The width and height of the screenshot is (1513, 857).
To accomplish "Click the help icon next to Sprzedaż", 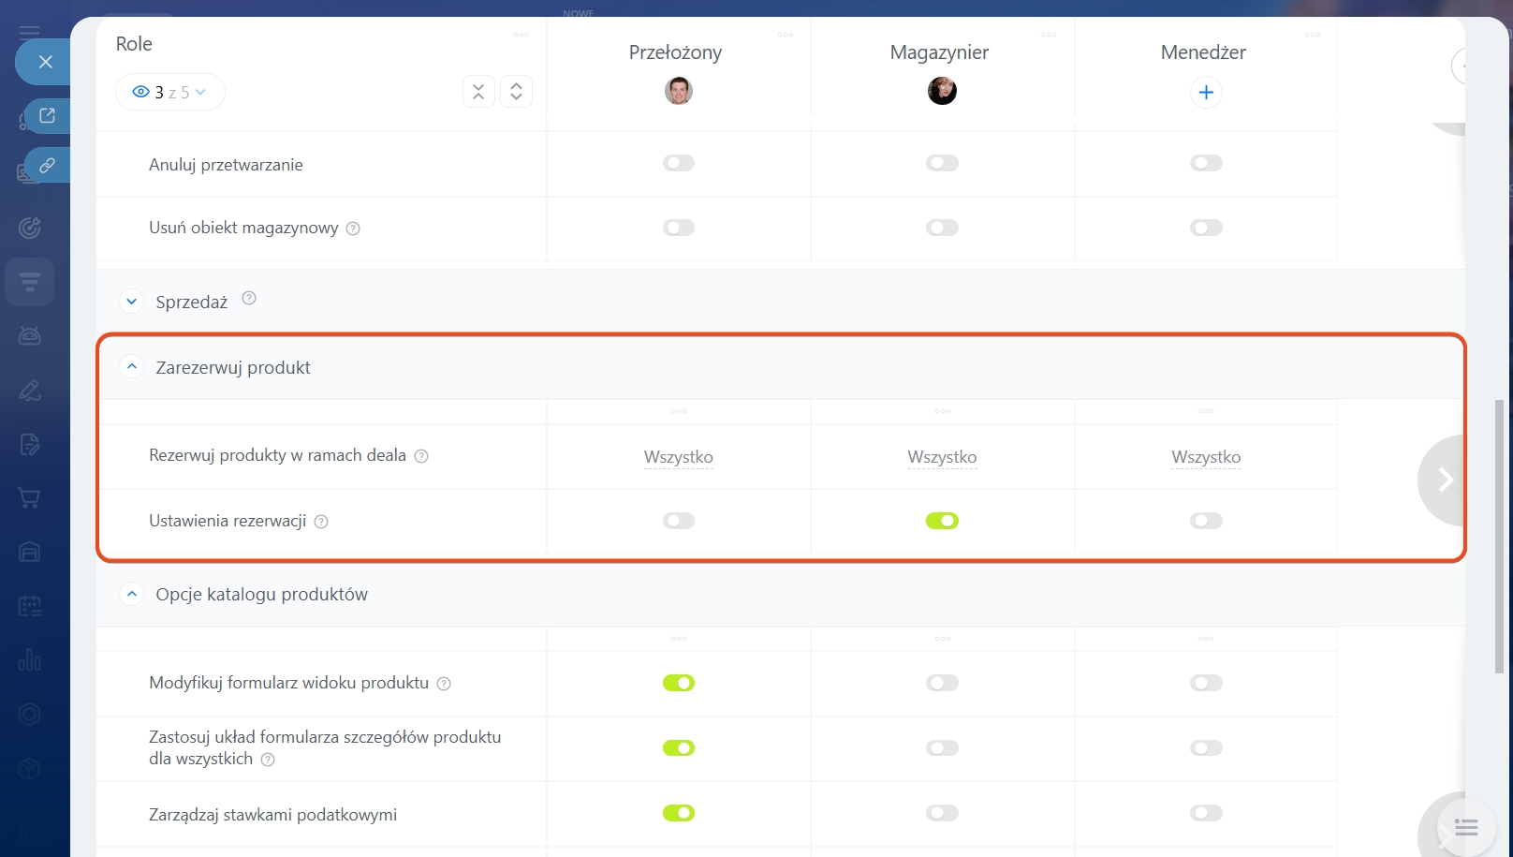I will pos(249,299).
